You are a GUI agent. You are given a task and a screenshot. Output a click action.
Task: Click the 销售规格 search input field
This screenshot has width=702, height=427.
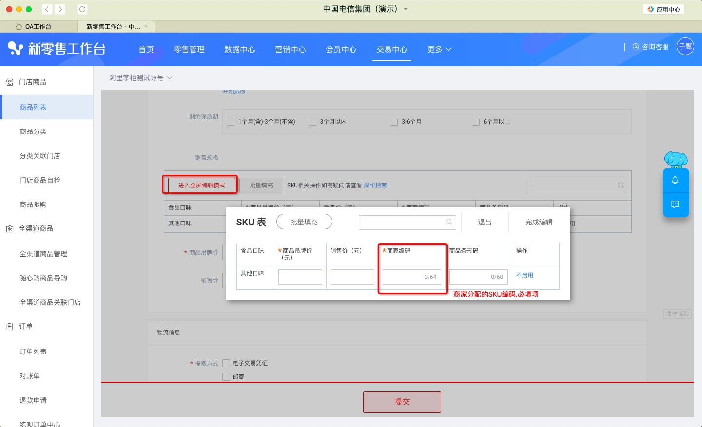click(579, 186)
